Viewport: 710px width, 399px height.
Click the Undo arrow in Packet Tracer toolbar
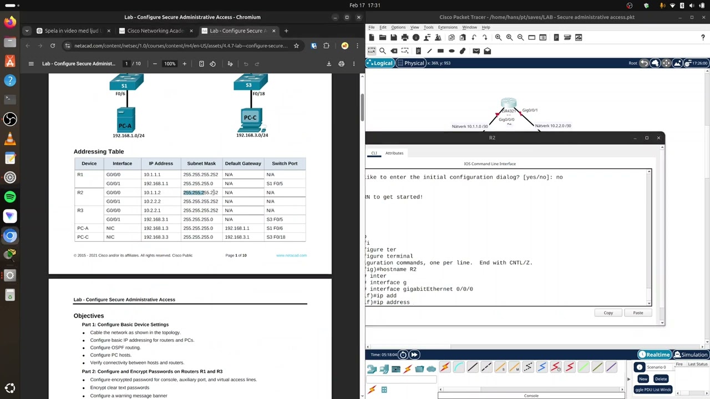click(474, 37)
